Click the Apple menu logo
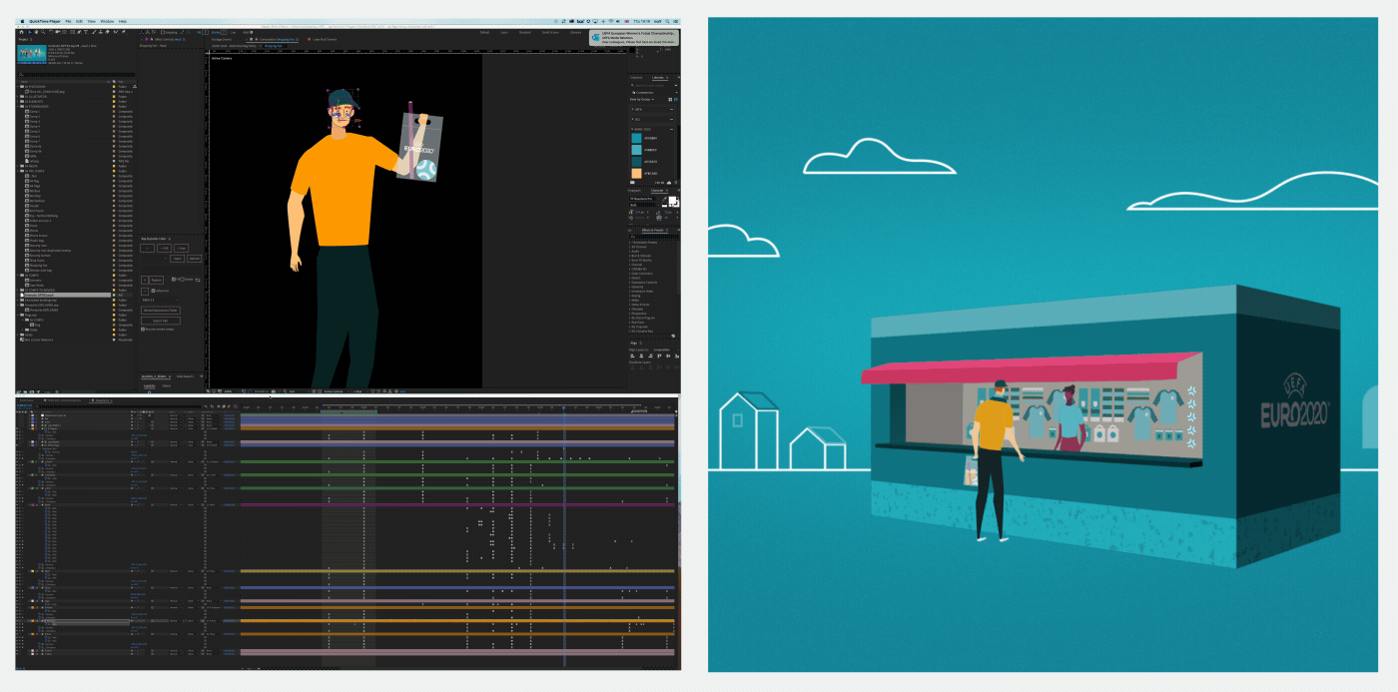This screenshot has height=692, width=1398. coord(22,21)
